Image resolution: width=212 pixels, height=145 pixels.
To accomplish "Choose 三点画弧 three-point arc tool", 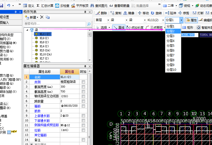I will click(x=154, y=27).
